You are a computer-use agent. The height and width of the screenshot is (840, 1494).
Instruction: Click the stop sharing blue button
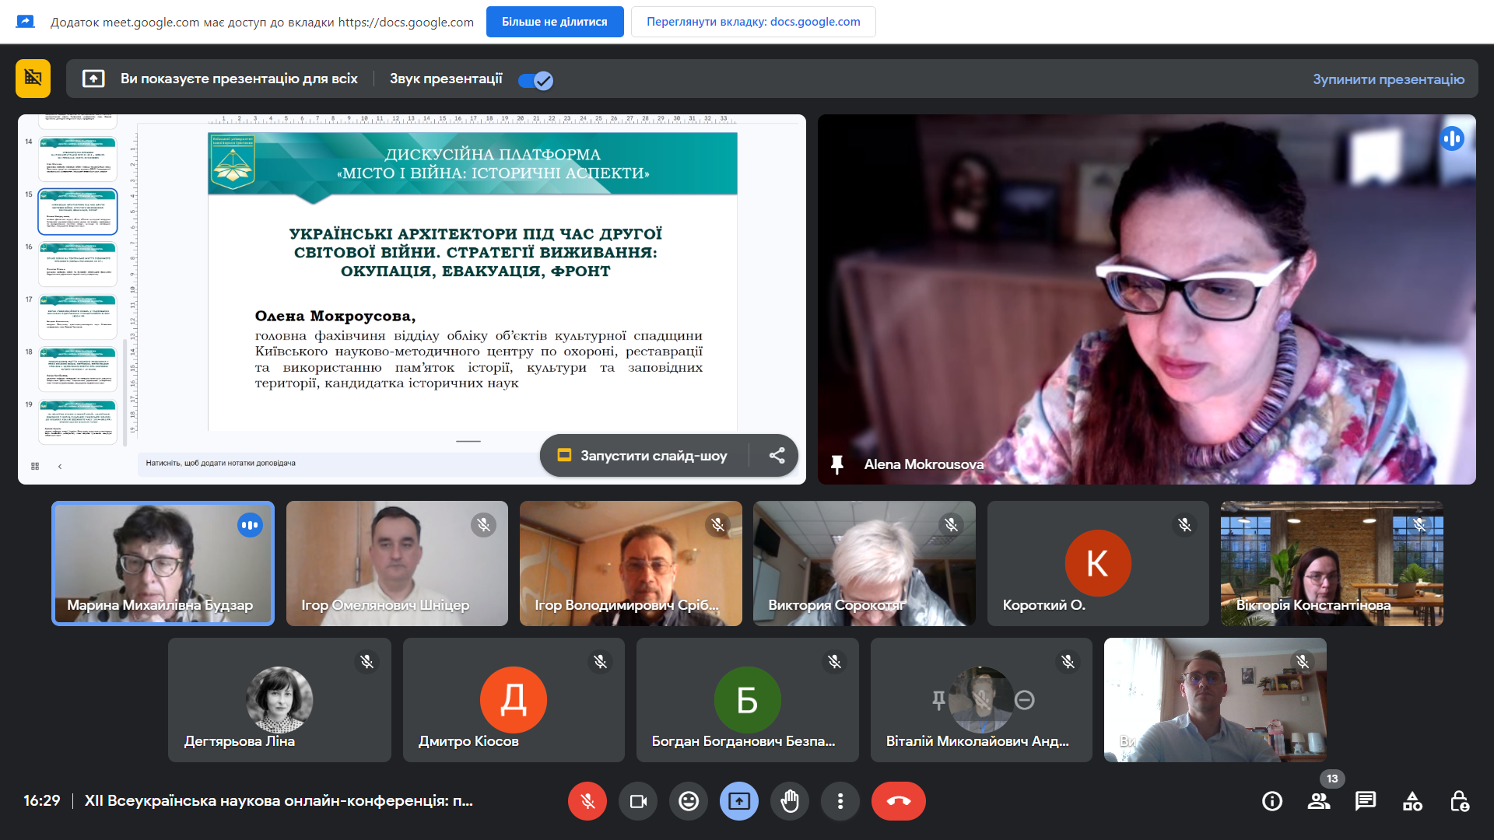click(555, 22)
